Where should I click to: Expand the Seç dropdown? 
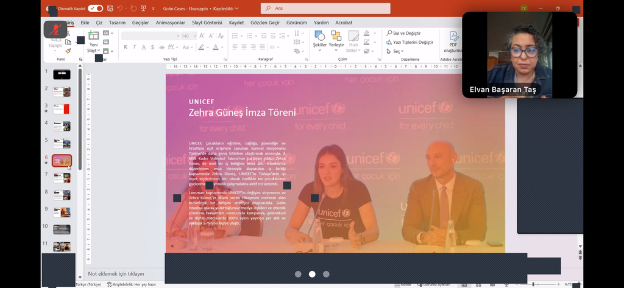[396, 52]
